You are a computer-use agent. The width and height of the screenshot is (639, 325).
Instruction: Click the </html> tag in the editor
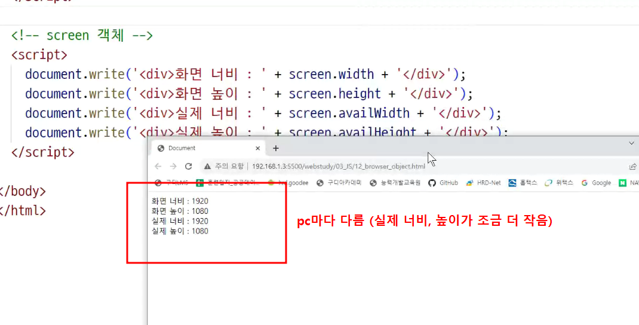(23, 210)
